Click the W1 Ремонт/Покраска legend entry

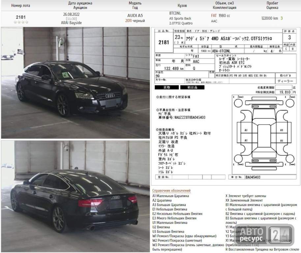(184, 236)
